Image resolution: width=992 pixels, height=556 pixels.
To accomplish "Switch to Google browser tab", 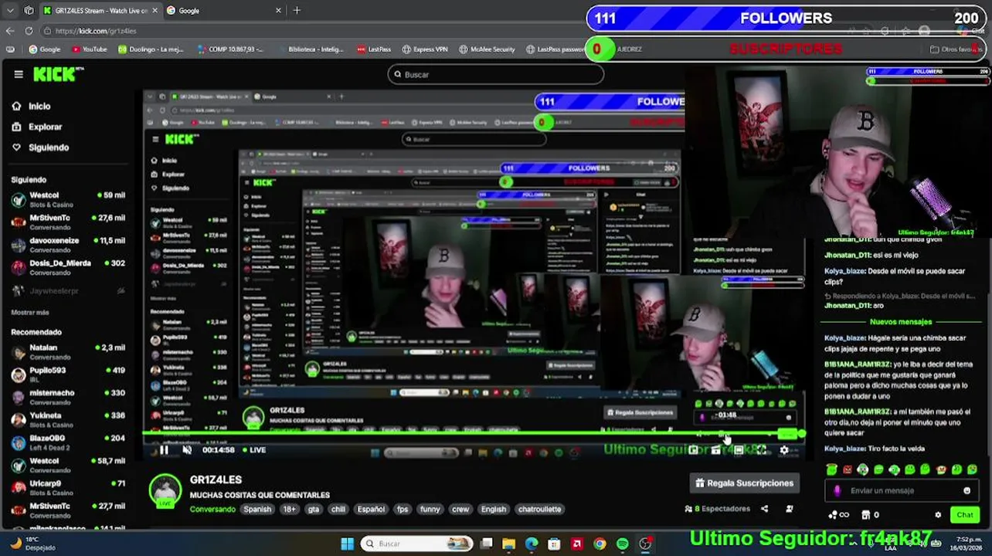I will tap(224, 11).
